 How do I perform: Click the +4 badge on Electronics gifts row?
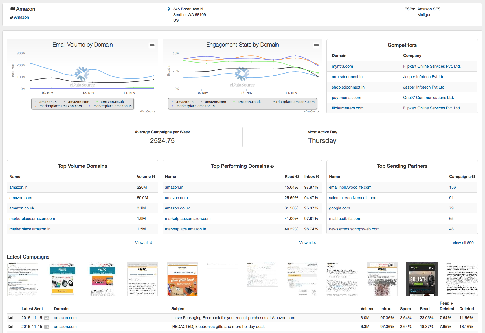(47, 327)
